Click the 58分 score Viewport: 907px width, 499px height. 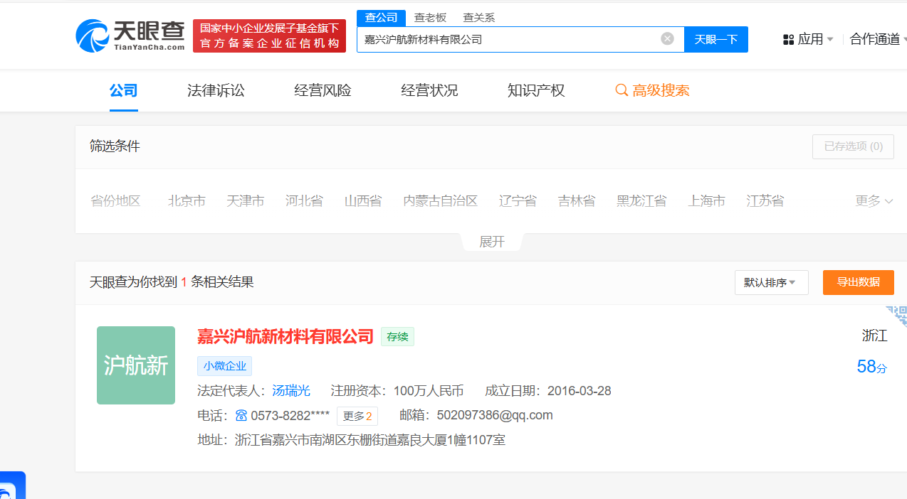click(872, 367)
